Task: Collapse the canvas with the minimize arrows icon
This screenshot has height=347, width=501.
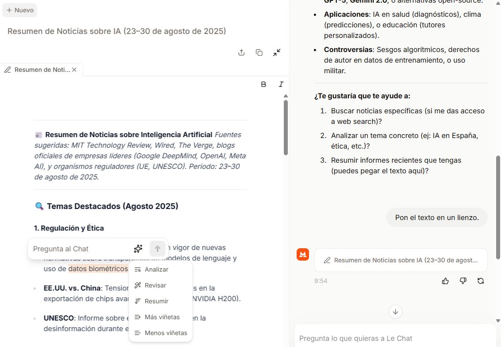Action: tap(277, 52)
